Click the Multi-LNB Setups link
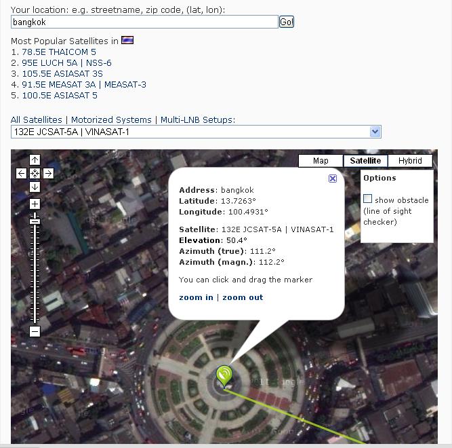 [x=198, y=119]
